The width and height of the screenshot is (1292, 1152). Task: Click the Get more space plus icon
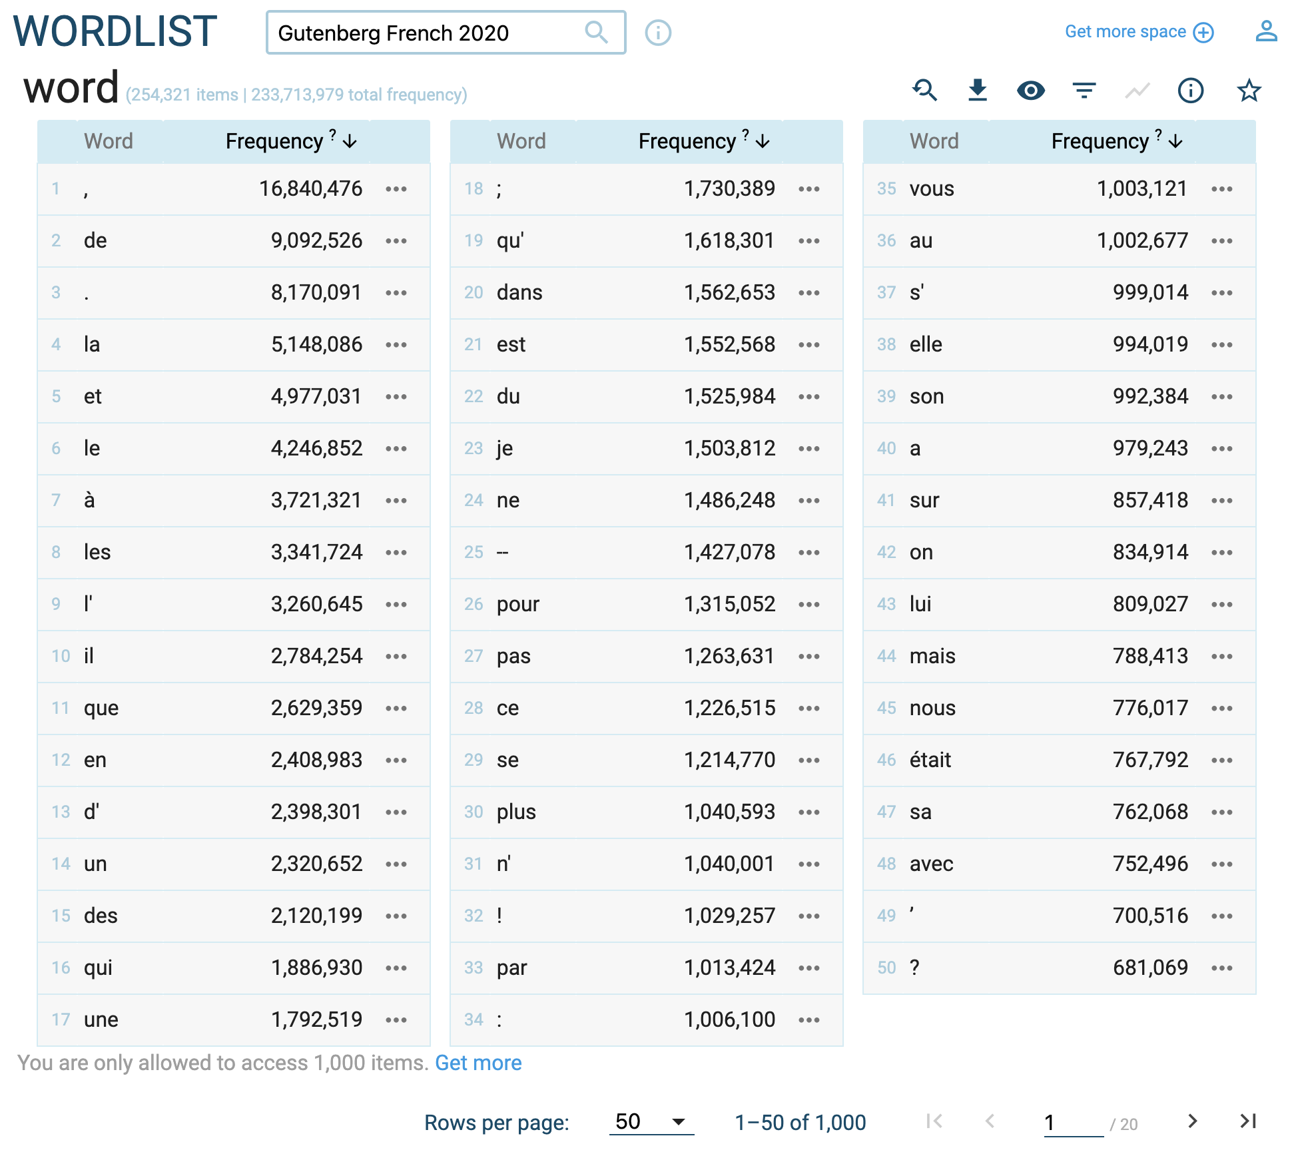pos(1203,32)
